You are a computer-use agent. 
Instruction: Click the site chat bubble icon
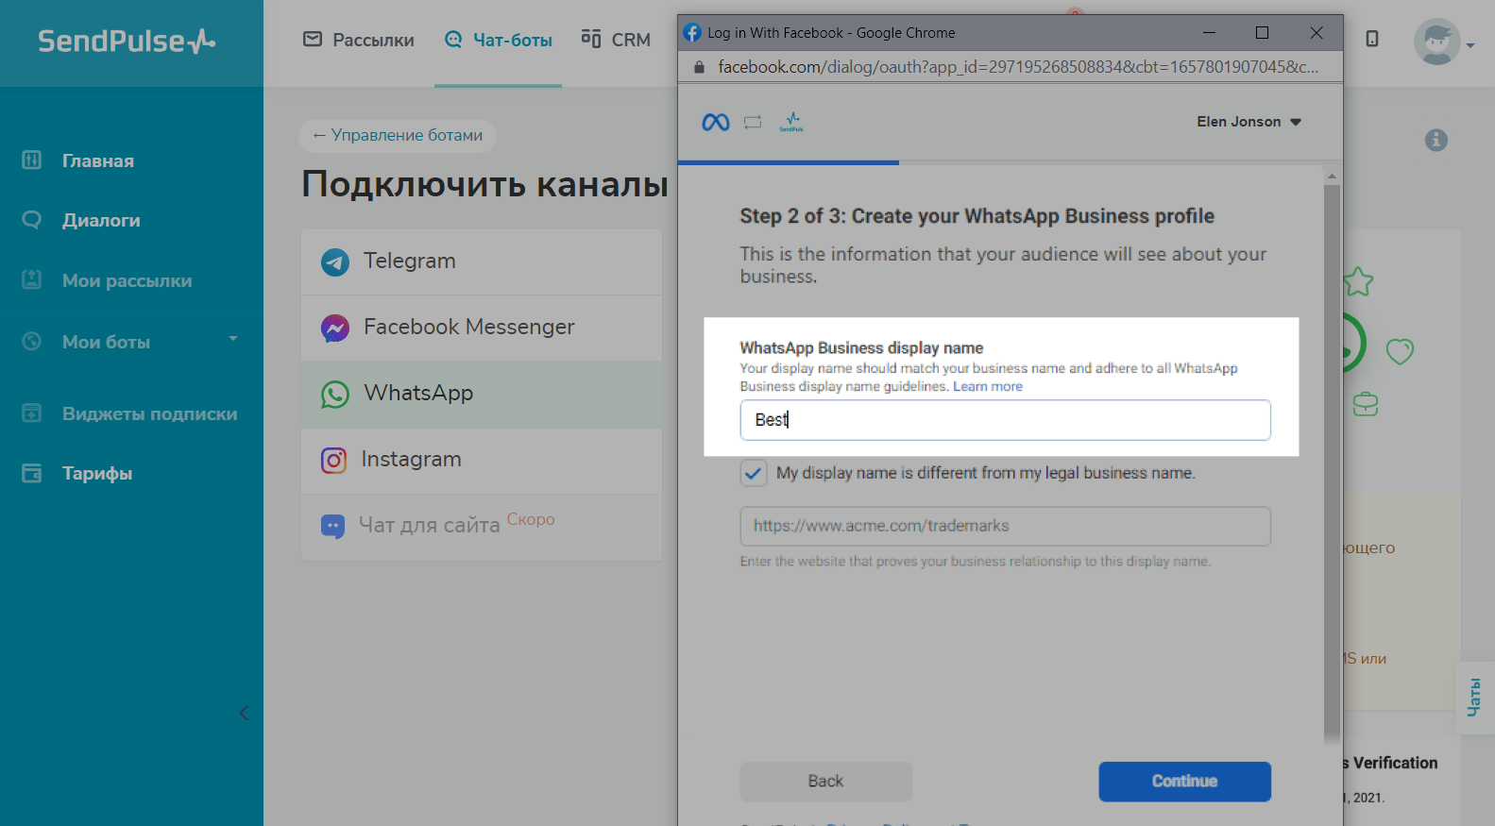pos(333,526)
